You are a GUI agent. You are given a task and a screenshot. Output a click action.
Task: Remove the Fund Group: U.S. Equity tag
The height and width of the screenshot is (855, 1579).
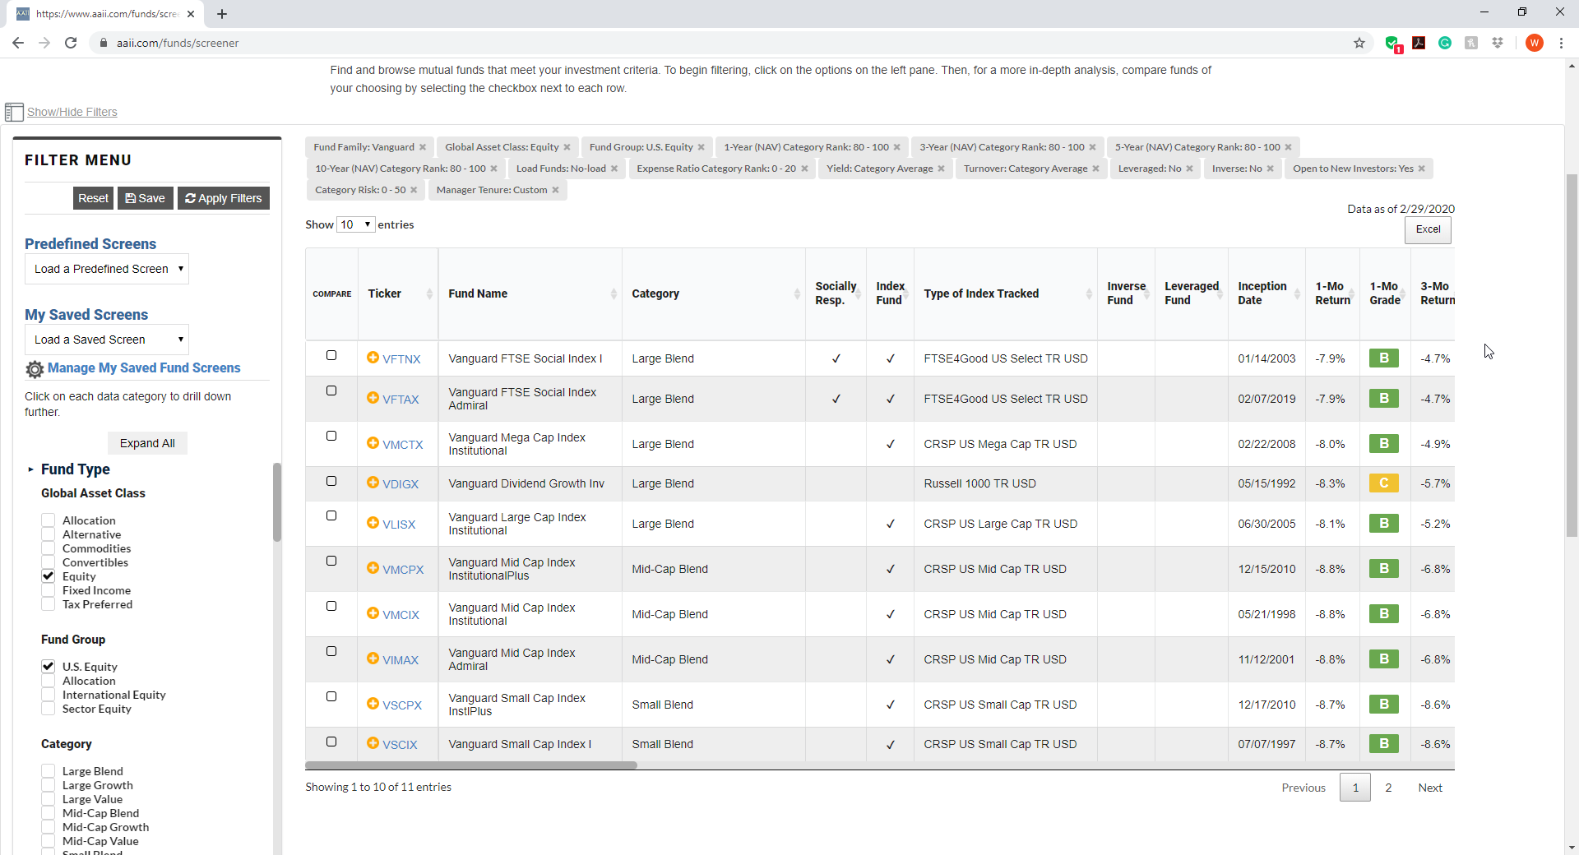(x=701, y=147)
